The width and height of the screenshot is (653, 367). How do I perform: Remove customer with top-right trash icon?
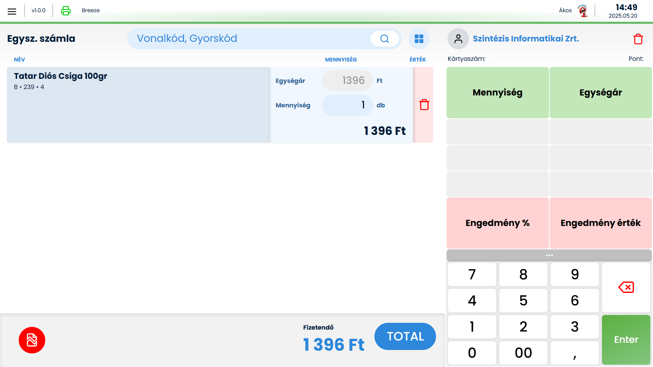[638, 39]
